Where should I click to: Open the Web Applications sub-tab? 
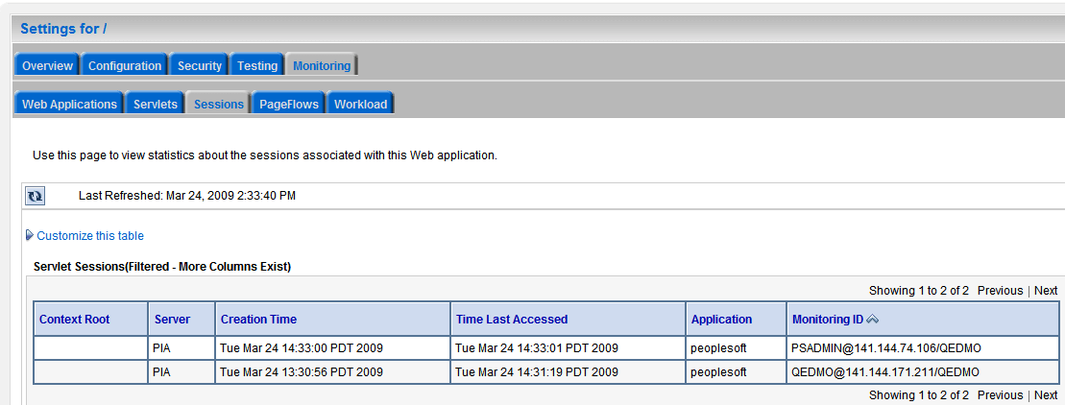point(69,105)
